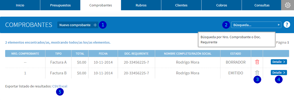Click the Nro. Comprobante column header
The height and width of the screenshot is (100, 294).
(x=25, y=54)
